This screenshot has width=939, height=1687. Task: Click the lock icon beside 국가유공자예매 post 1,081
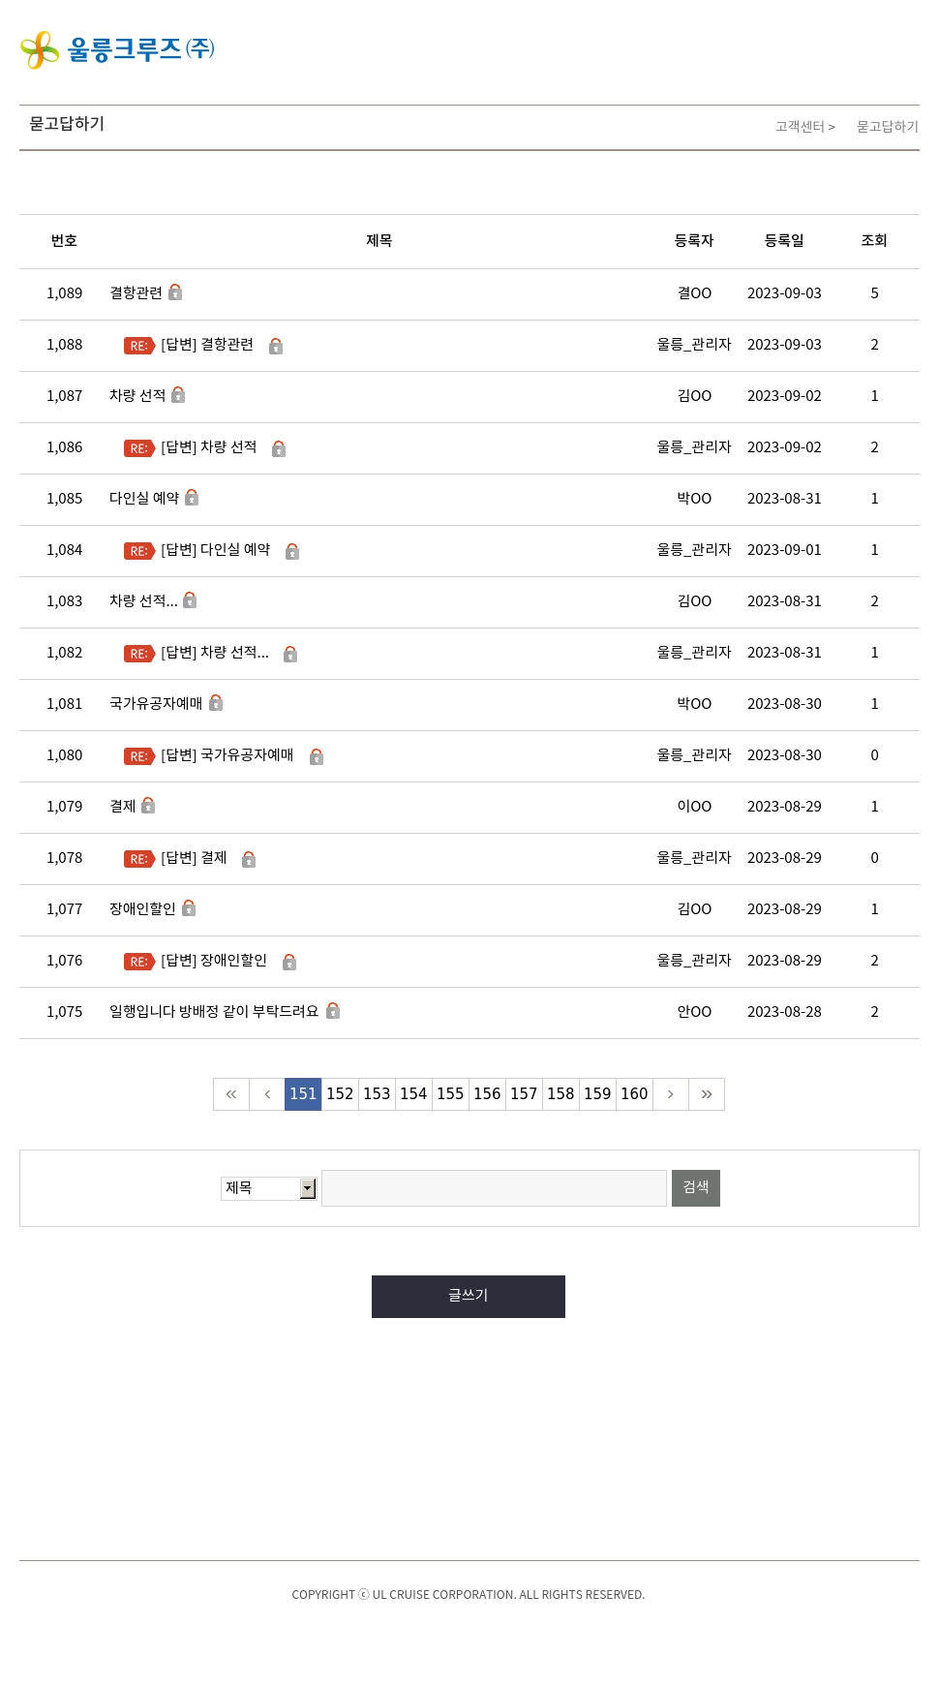[216, 703]
